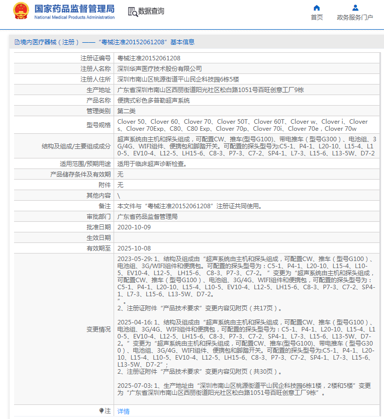This screenshot has height=419, width=384.
Task: Click 无 in 产品储存条件及有效期 row
Action: click(x=120, y=175)
